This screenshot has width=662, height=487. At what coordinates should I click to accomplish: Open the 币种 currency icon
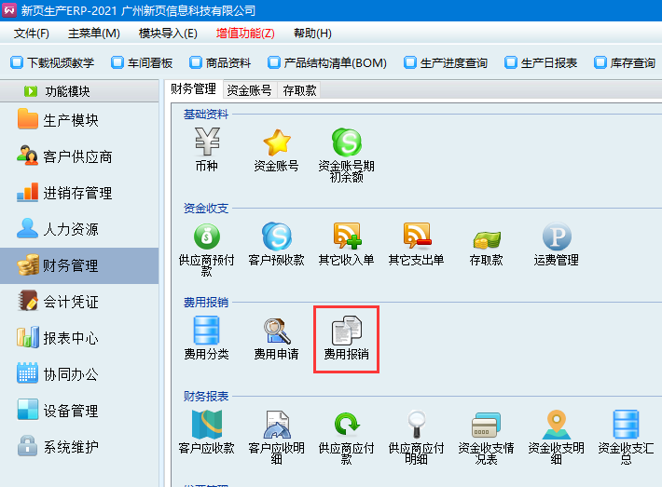point(207,143)
